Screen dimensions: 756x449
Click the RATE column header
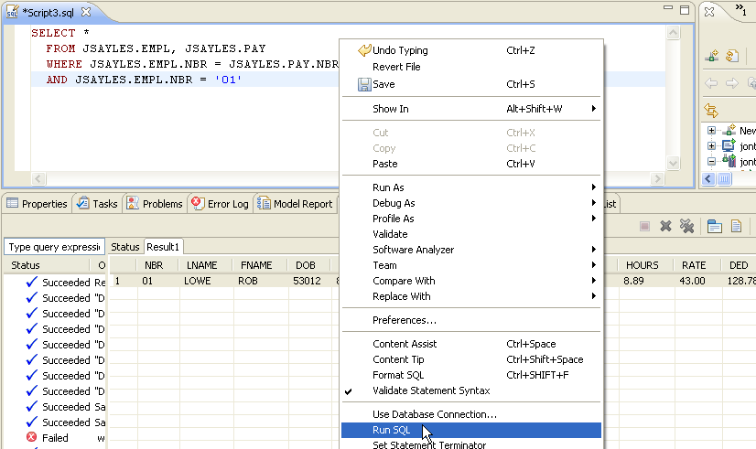(694, 265)
